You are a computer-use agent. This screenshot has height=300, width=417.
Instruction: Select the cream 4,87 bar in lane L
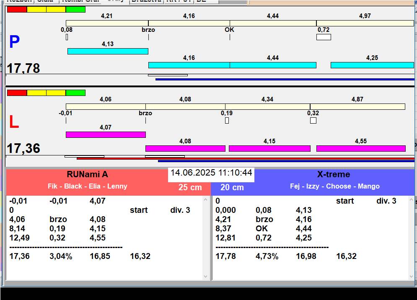click(357, 107)
